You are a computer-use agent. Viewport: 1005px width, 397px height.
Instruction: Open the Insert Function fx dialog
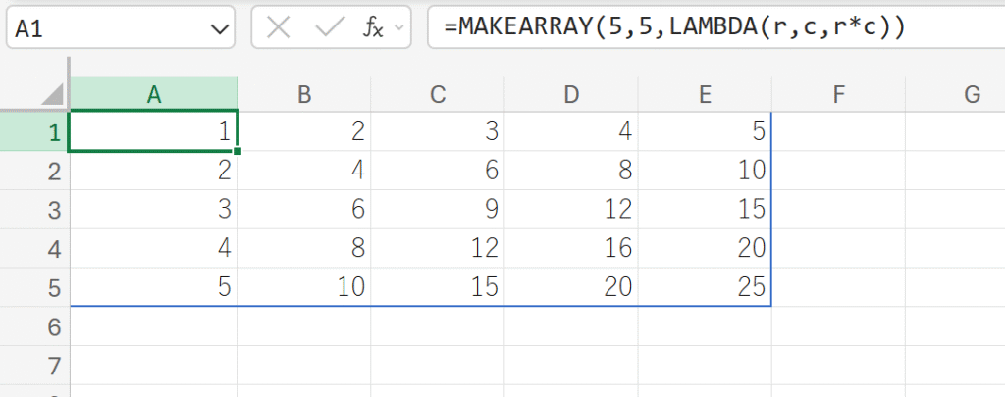(x=374, y=28)
